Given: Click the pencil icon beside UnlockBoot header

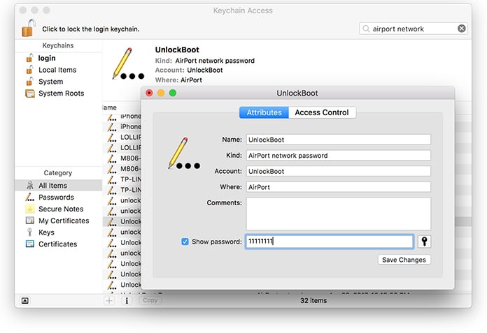Looking at the screenshot, I should (128, 64).
